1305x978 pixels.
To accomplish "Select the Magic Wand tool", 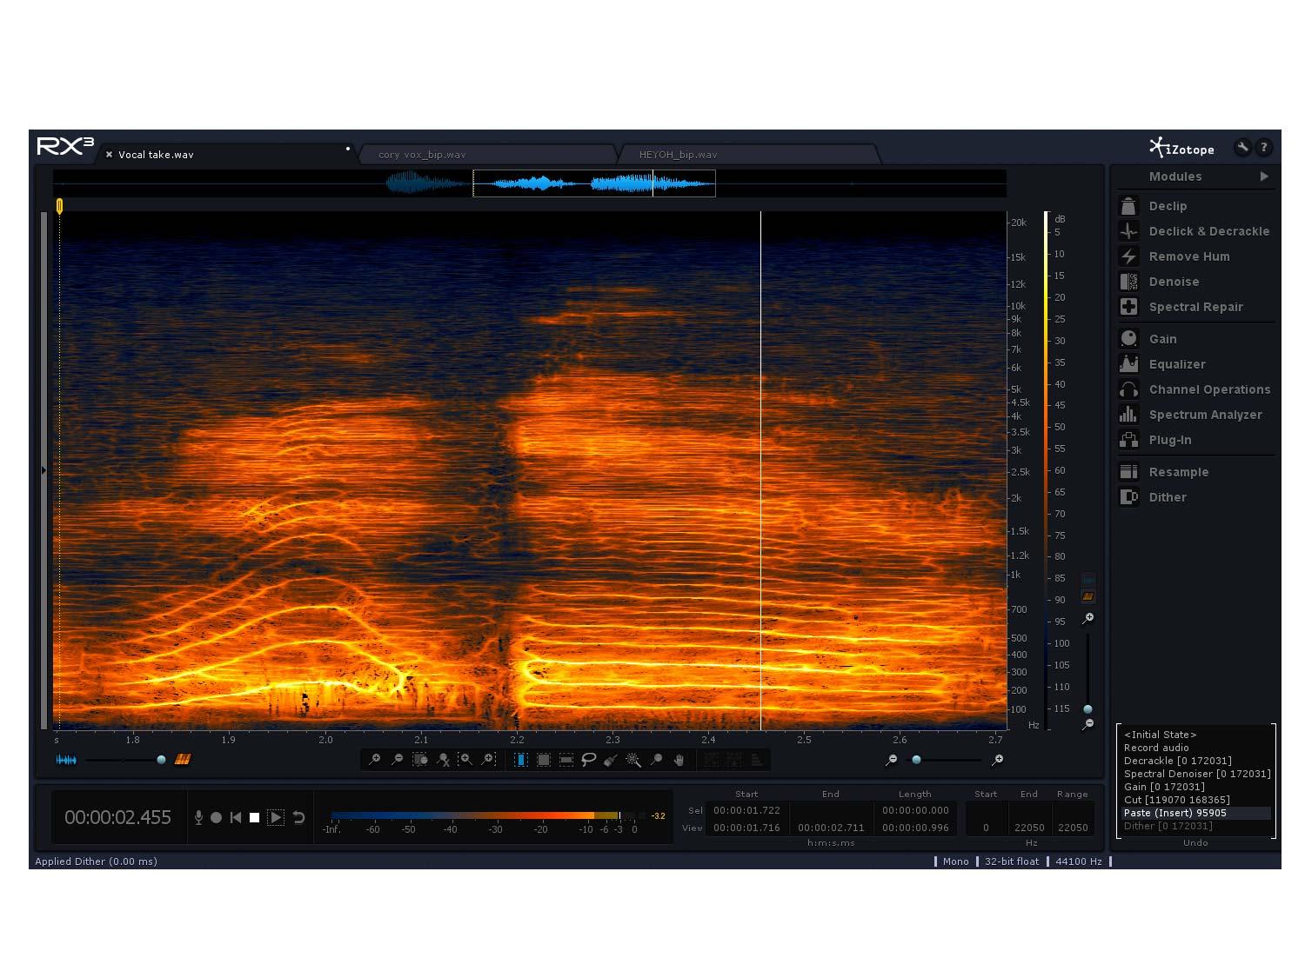I will coord(633,760).
